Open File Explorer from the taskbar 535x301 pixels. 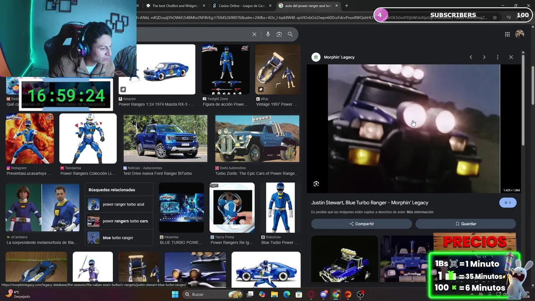(x=274, y=294)
